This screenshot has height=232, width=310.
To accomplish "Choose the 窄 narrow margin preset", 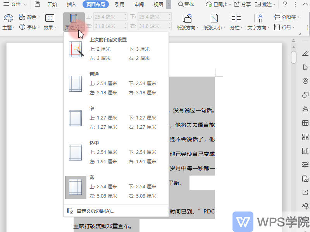I will pyautogui.click(x=116, y=118).
